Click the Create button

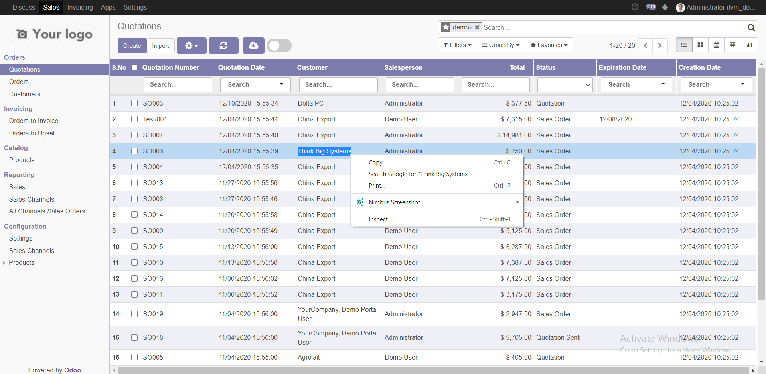132,46
